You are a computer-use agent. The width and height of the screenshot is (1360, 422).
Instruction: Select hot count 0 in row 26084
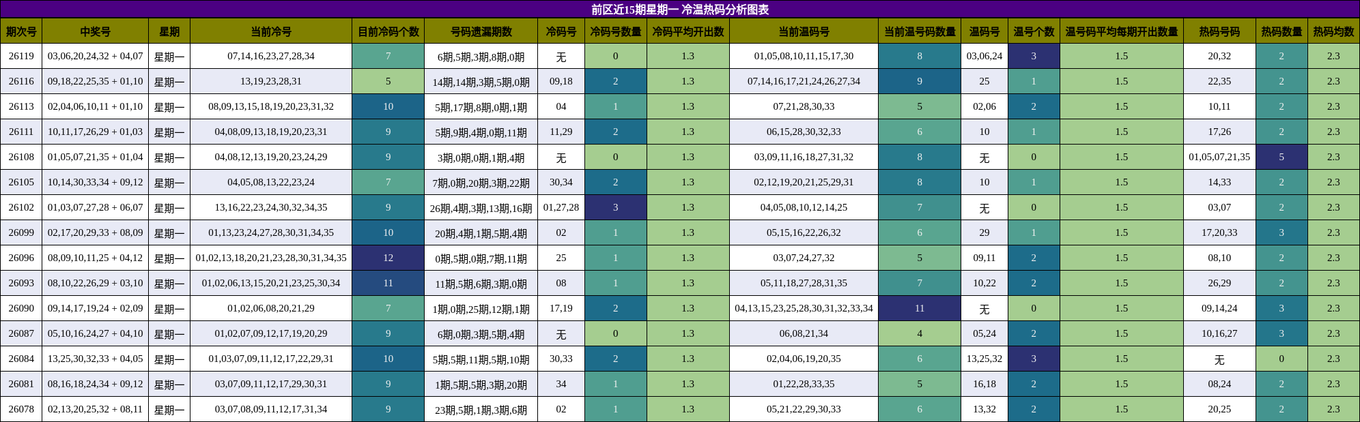1281,359
